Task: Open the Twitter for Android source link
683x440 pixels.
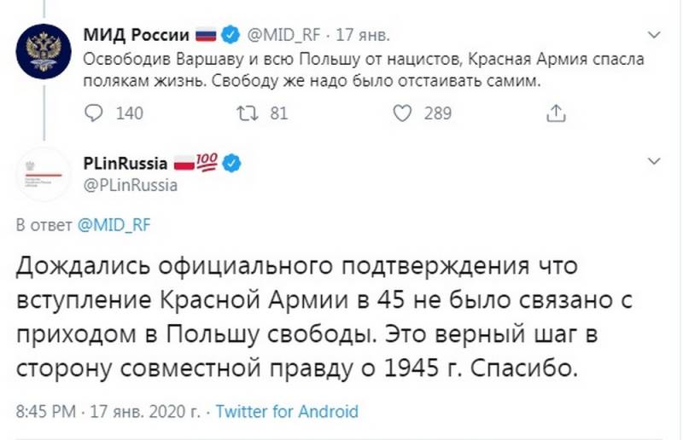Action: 287,411
